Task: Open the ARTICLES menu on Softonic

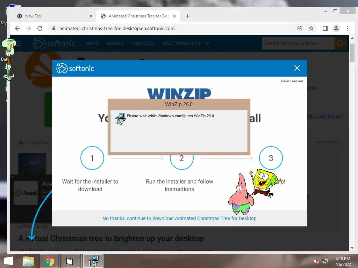Action: click(x=143, y=43)
